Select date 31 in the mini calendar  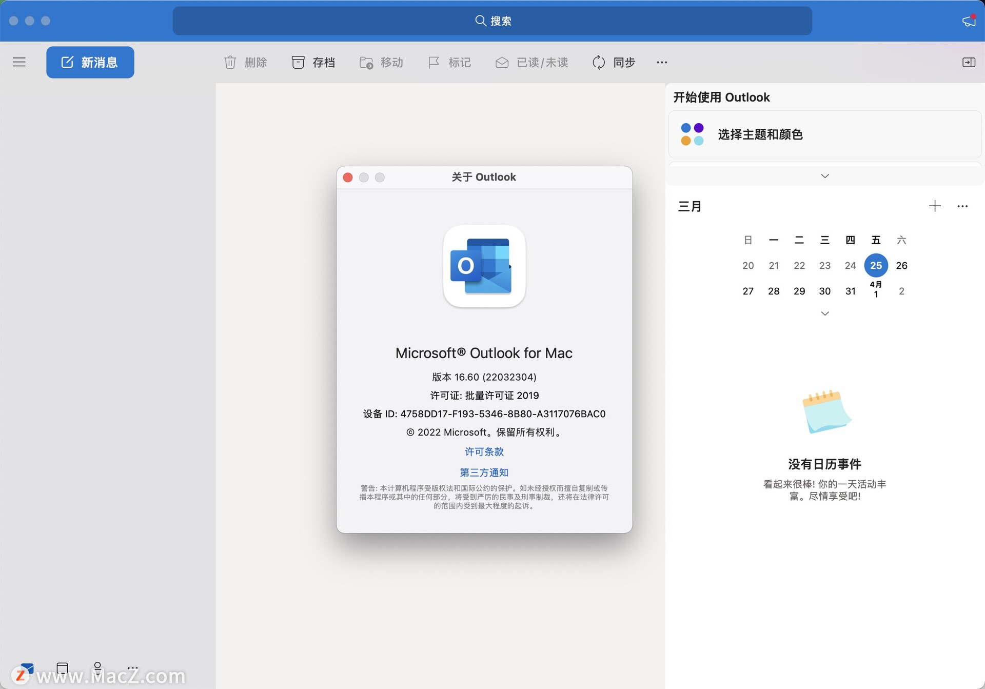tap(850, 291)
